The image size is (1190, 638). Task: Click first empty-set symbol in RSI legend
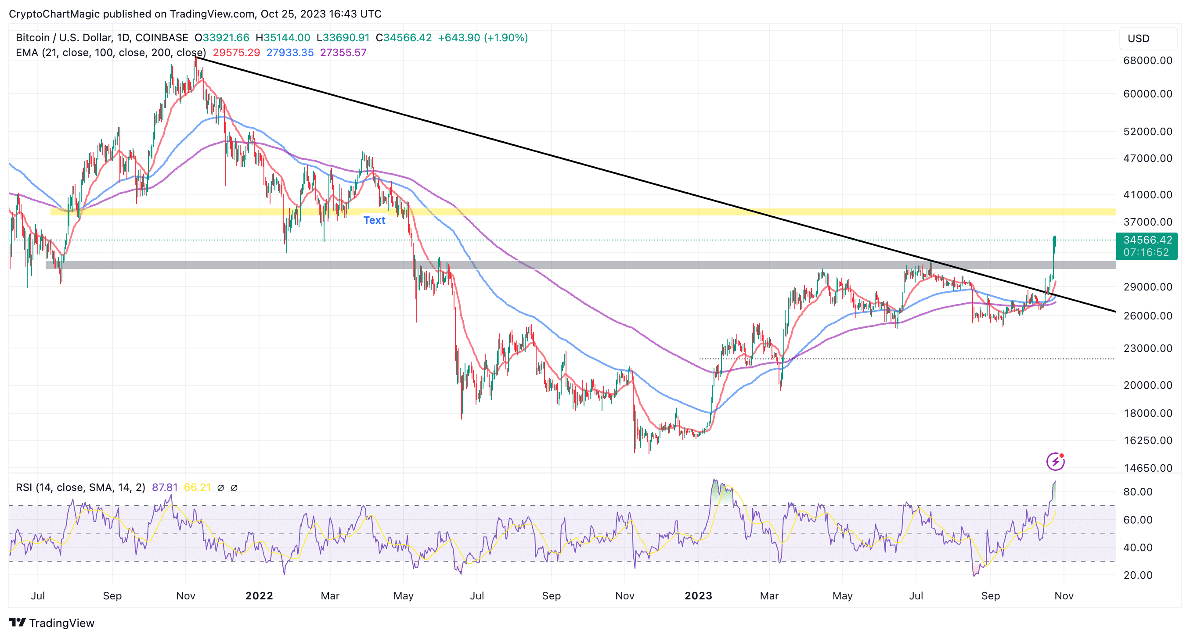[220, 487]
